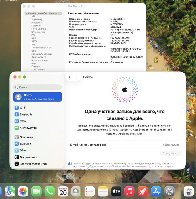Click activation lock status Отключена
196x199 pixels.
(117, 62)
